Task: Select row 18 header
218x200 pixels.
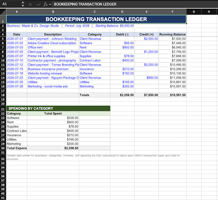Action: (3, 95)
